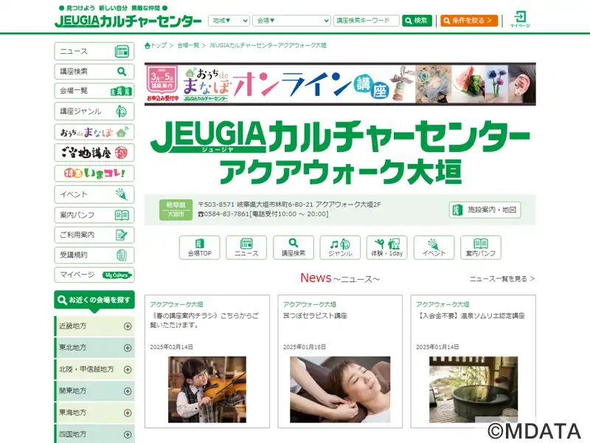Click the hot spring tub thumbnail
Screen dimensions: 590x443
[x=473, y=390]
